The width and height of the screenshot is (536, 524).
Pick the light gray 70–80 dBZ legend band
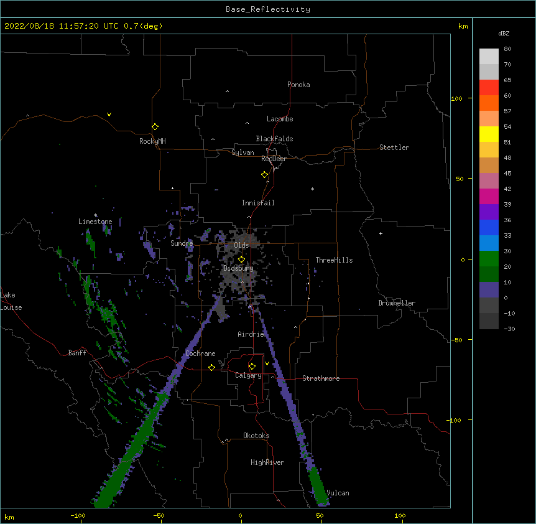coord(489,57)
